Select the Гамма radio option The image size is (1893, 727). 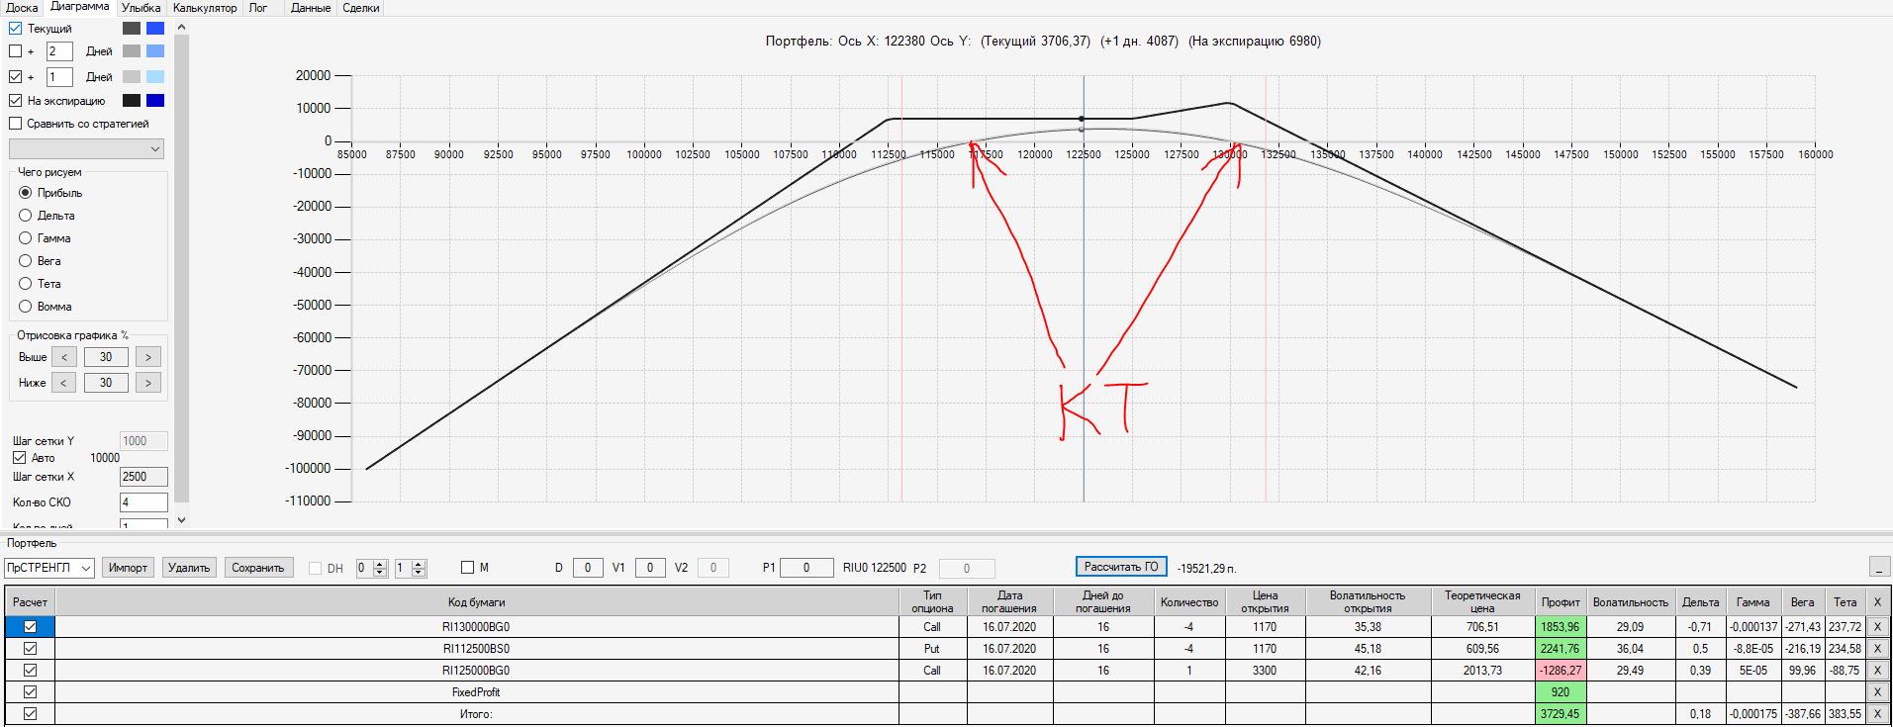(x=26, y=238)
